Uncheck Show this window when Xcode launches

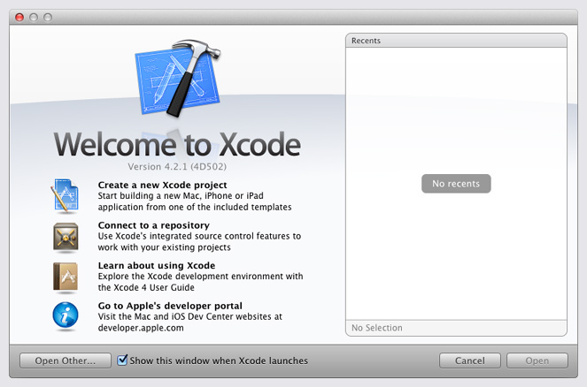tap(122, 360)
